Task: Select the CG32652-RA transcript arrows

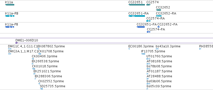Action: pos(159,16)
